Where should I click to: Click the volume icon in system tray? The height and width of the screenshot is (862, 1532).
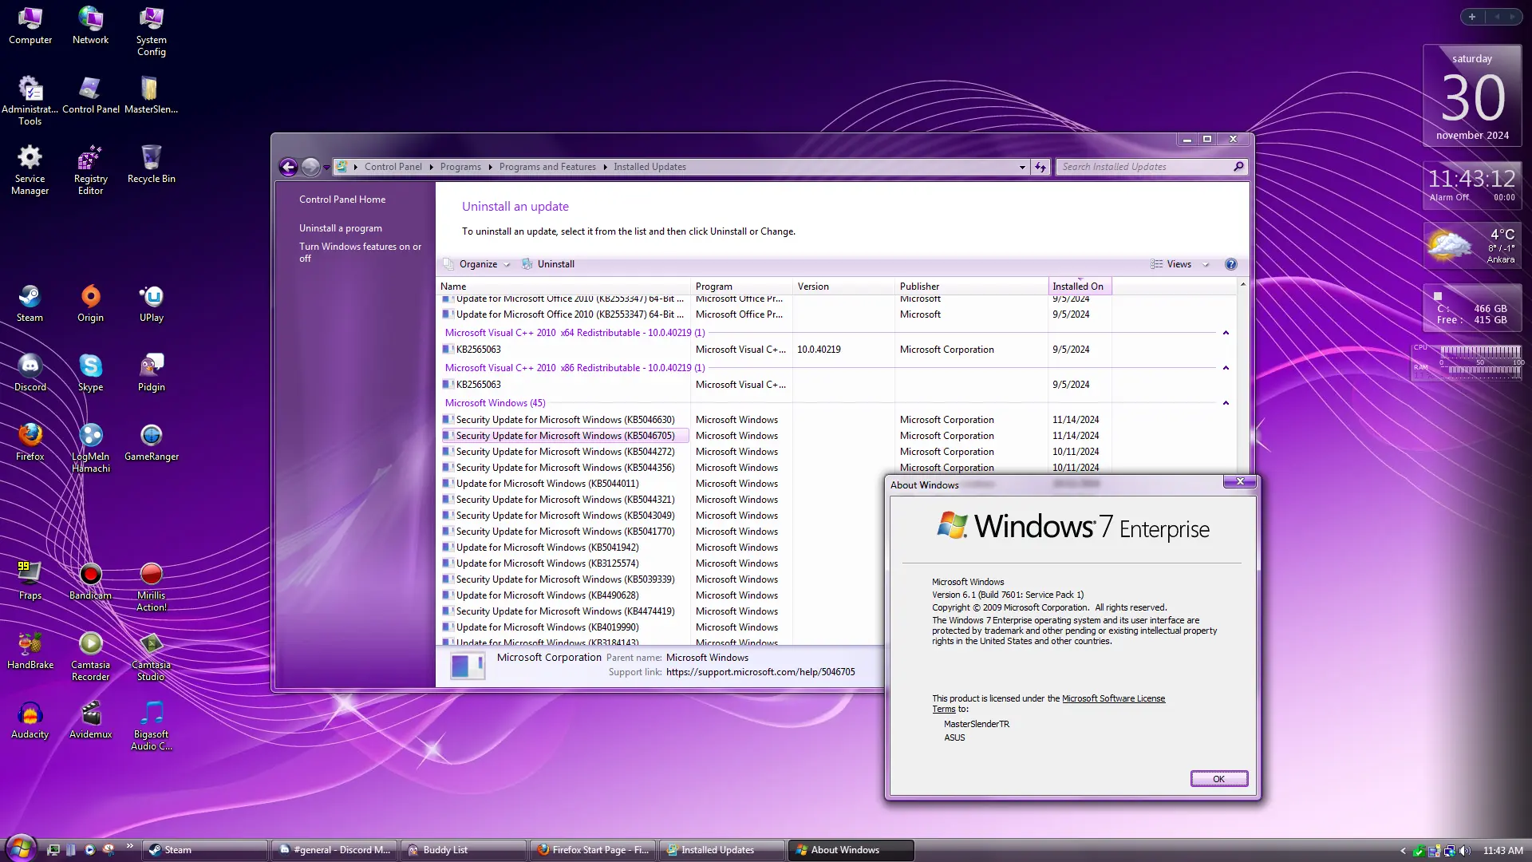[x=1464, y=851]
